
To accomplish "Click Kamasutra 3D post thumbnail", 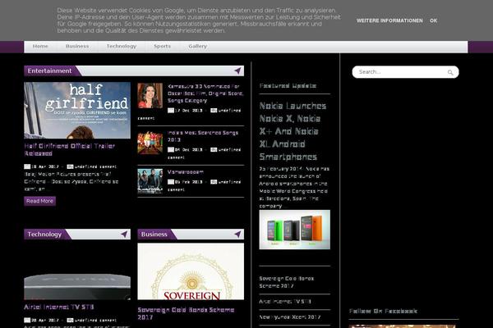I will click(150, 95).
